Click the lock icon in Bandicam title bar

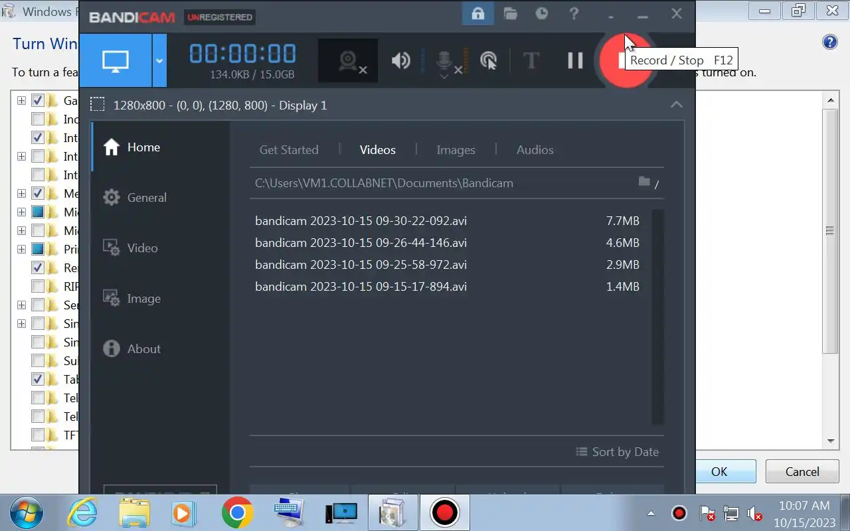point(477,13)
